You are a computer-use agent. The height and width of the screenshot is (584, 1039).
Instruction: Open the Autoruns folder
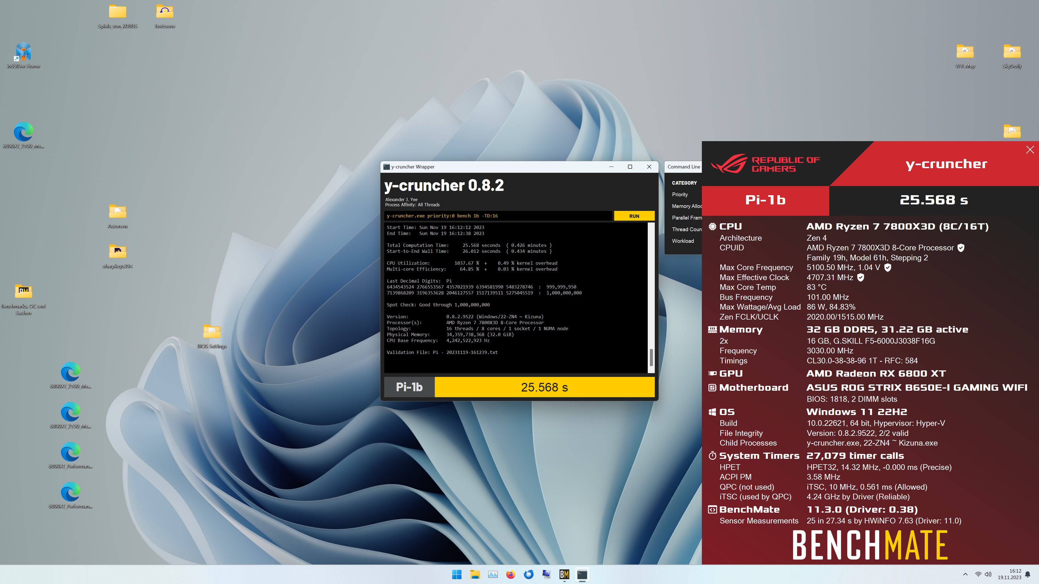coord(117,216)
